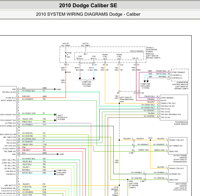This screenshot has height=196, width=200.
Task: Click connector label "C103"
Action: coord(142,93)
